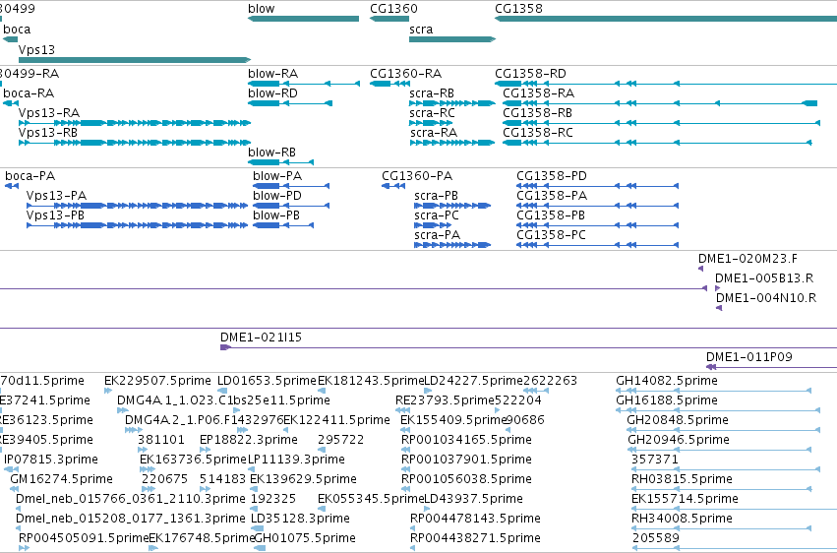
Task: Open the RP004478143.5prime EST label
Action: coord(475,520)
